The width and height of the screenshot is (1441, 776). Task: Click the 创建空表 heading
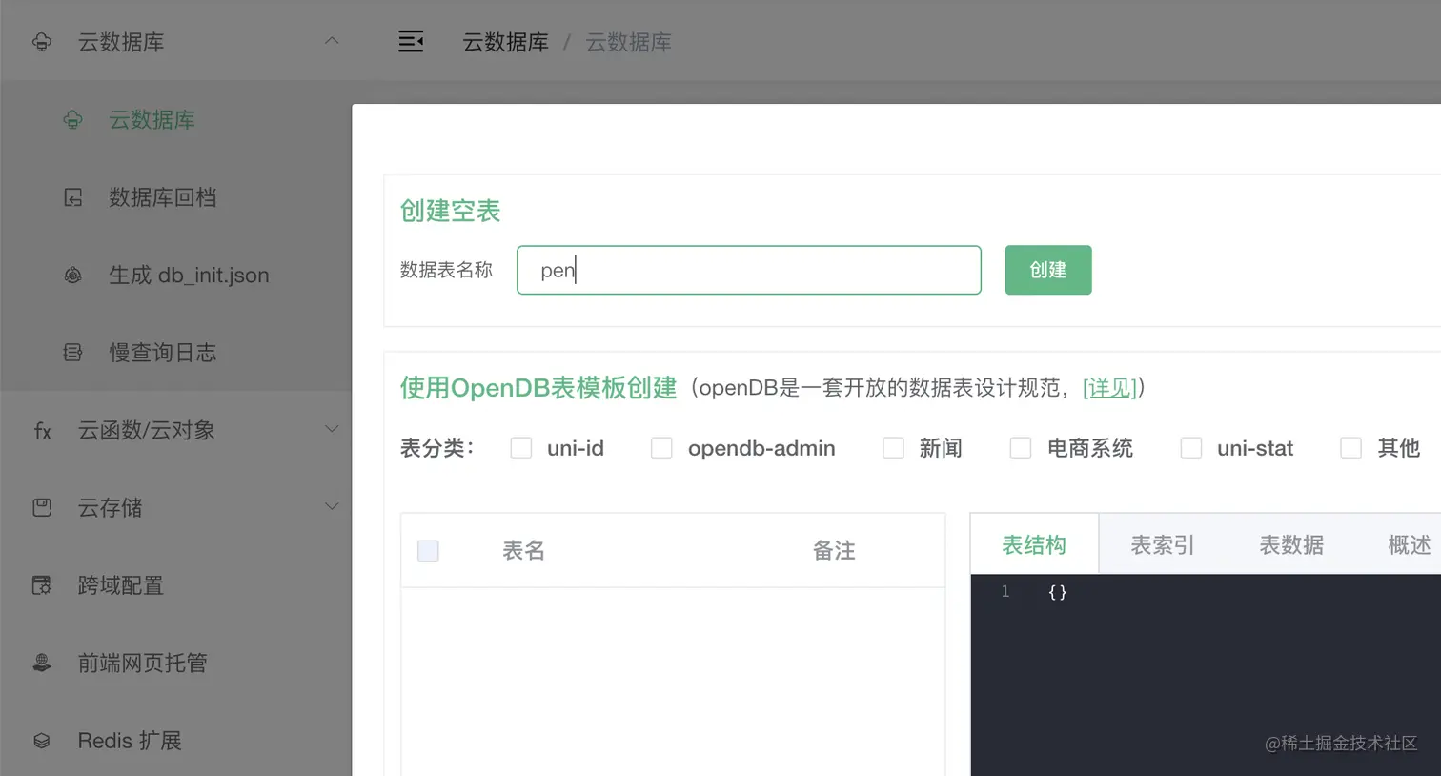coord(450,211)
